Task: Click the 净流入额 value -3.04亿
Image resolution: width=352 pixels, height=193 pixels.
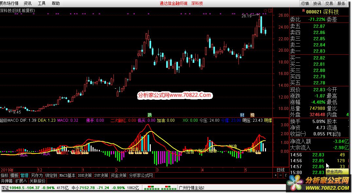Action: [341, 141]
